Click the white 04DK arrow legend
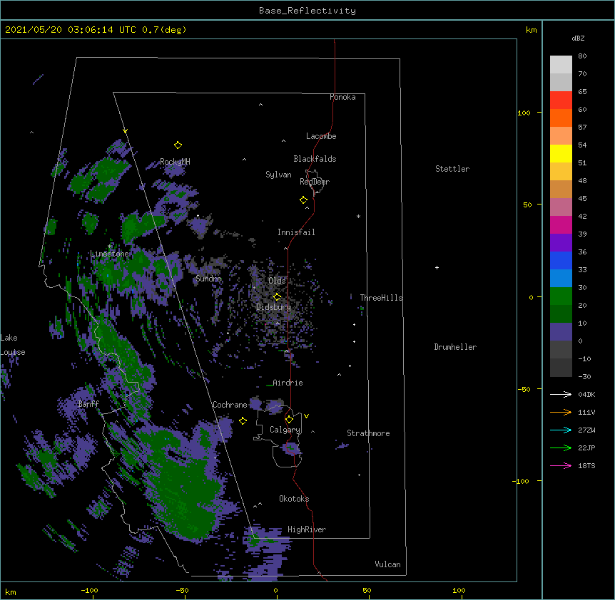 [561, 394]
